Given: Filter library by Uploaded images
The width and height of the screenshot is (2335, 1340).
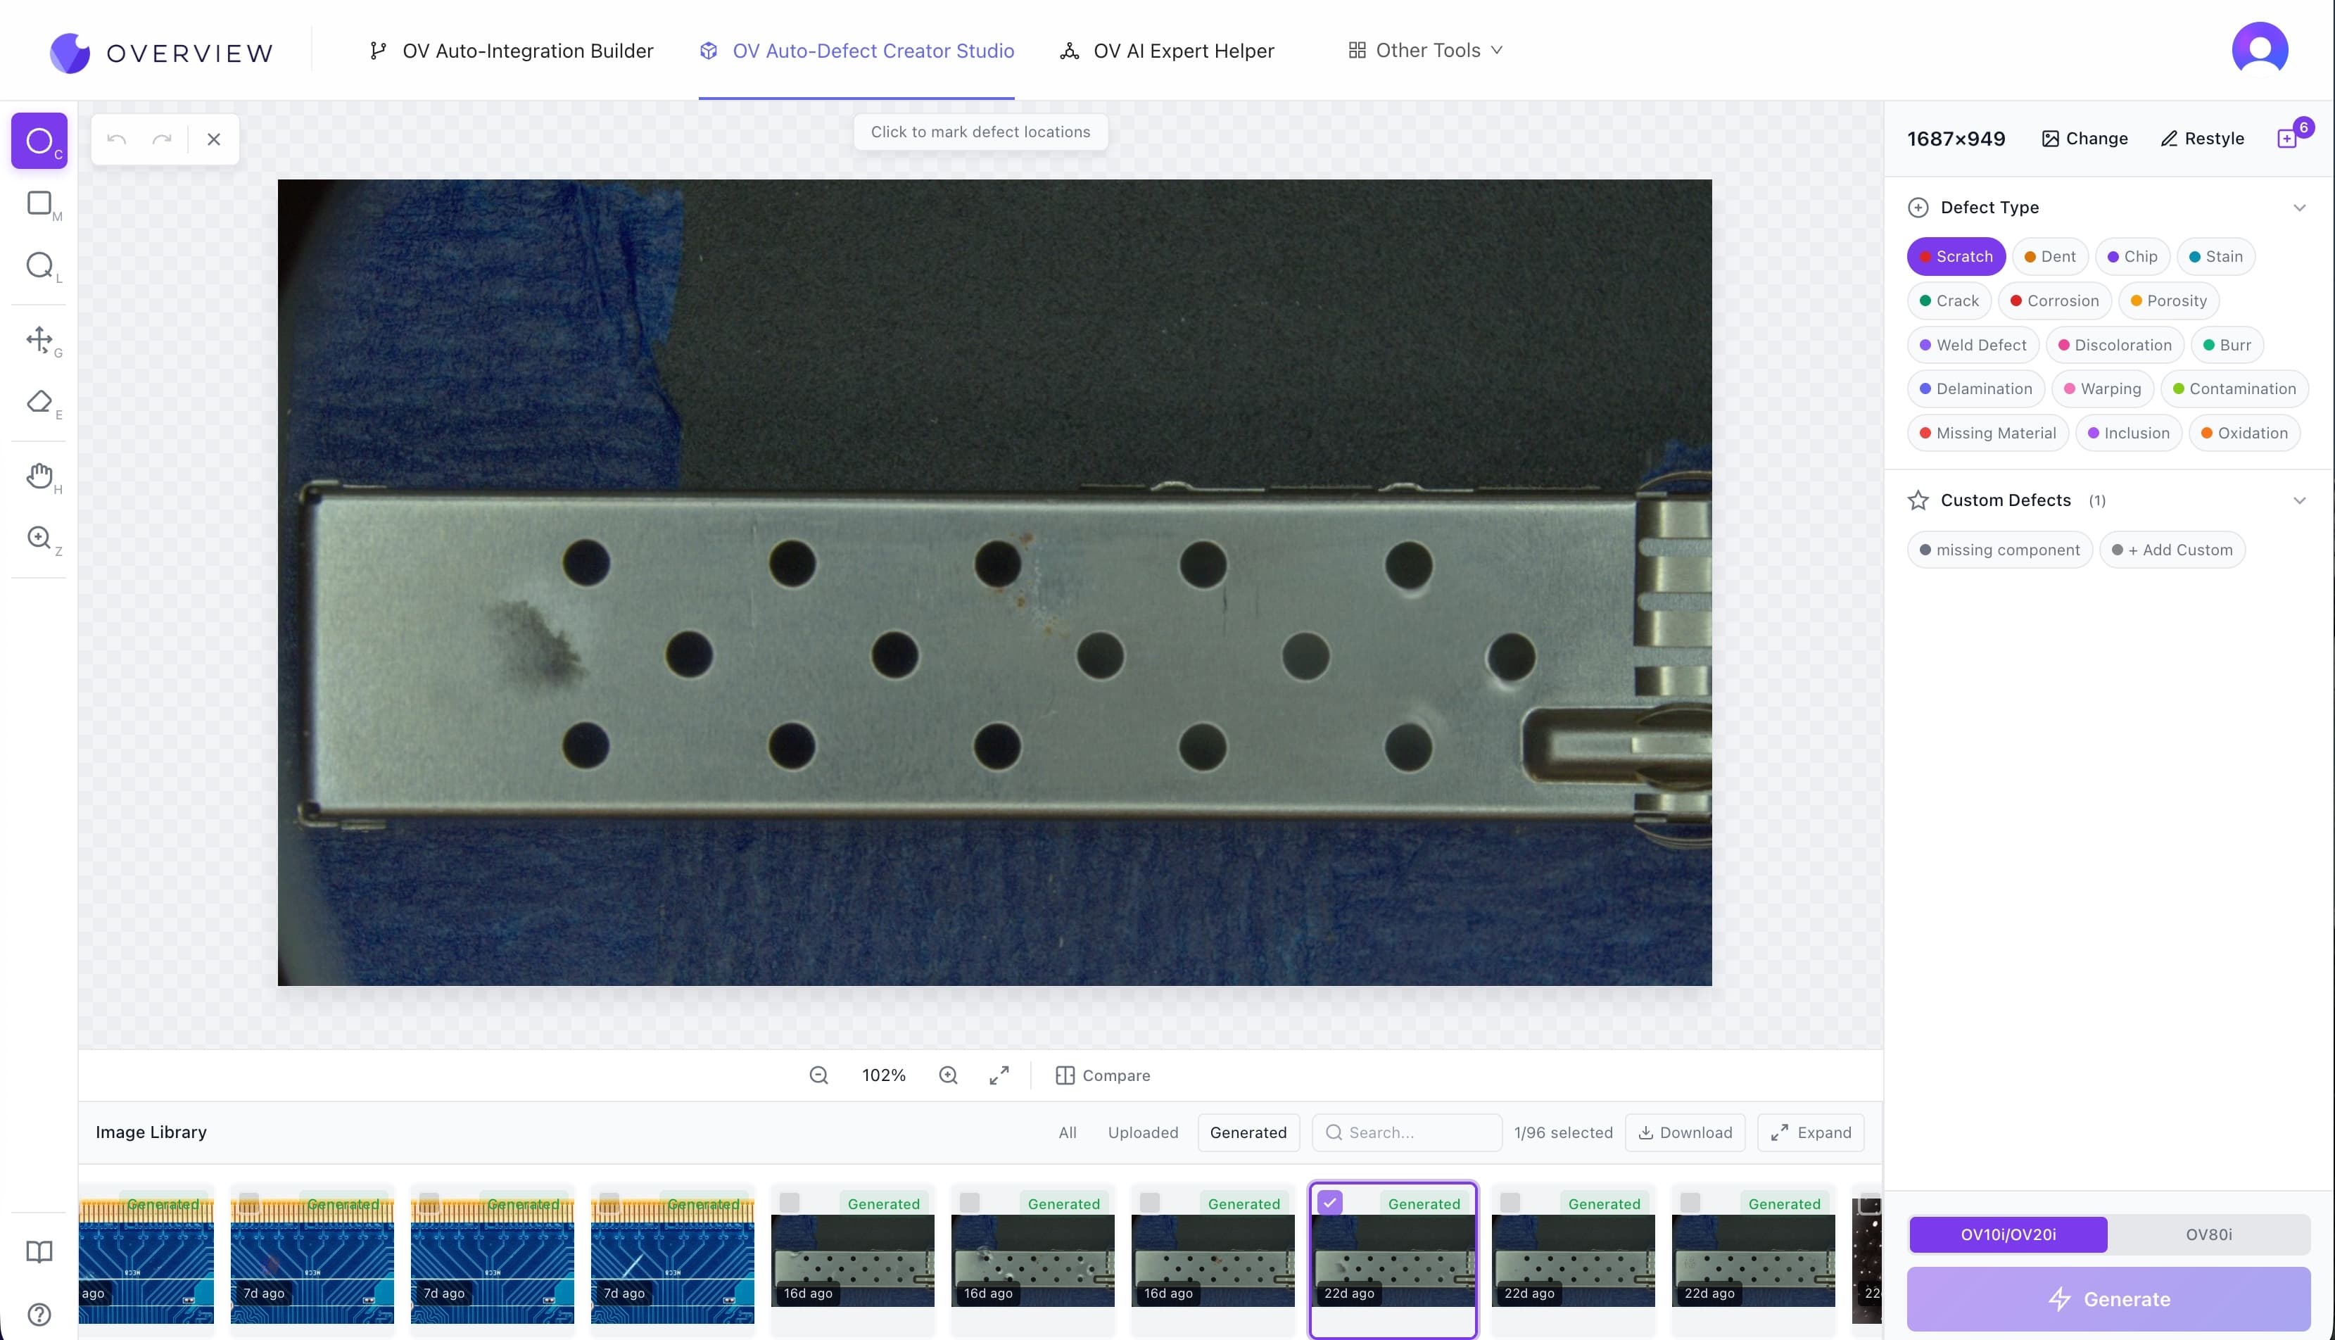Looking at the screenshot, I should click(1143, 1132).
